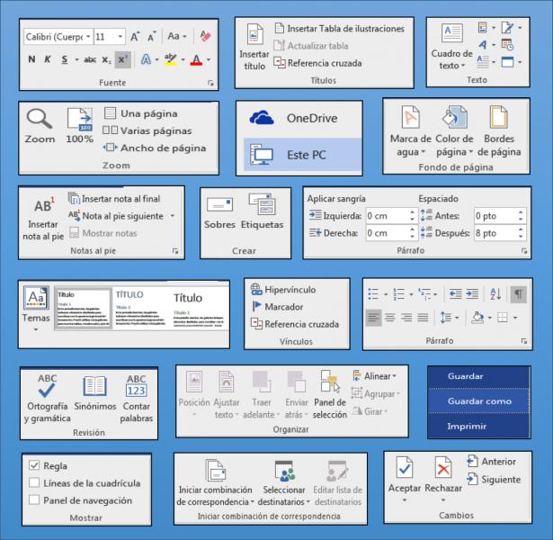This screenshot has width=553, height=540.
Task: Click the red font color button
Action: [x=196, y=60]
